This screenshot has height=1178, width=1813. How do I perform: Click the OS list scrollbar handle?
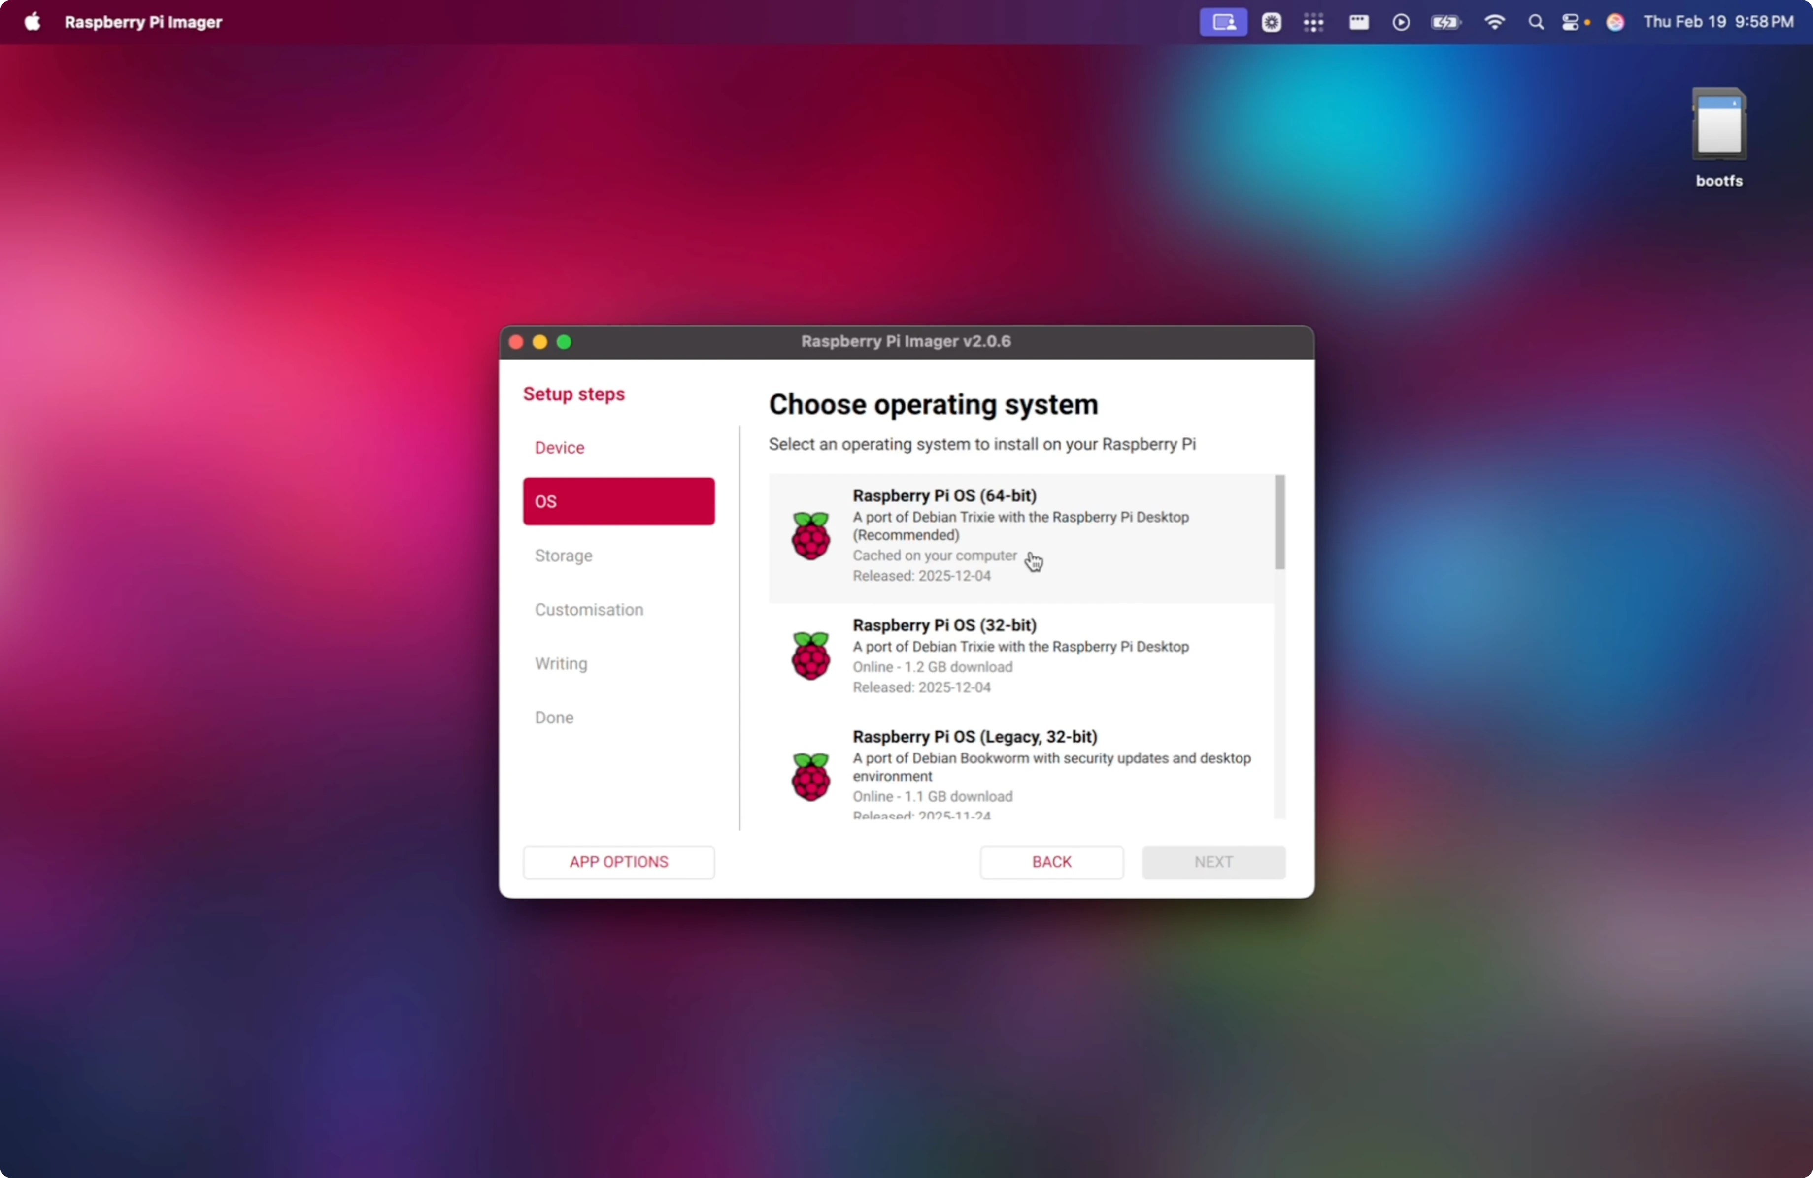click(1280, 523)
